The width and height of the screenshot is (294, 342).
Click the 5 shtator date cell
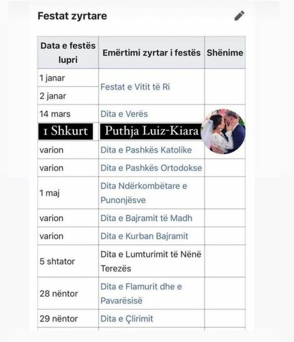point(68,261)
